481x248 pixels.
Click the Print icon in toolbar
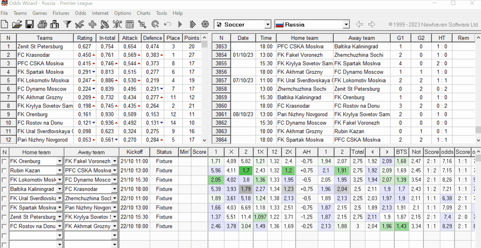(42, 25)
